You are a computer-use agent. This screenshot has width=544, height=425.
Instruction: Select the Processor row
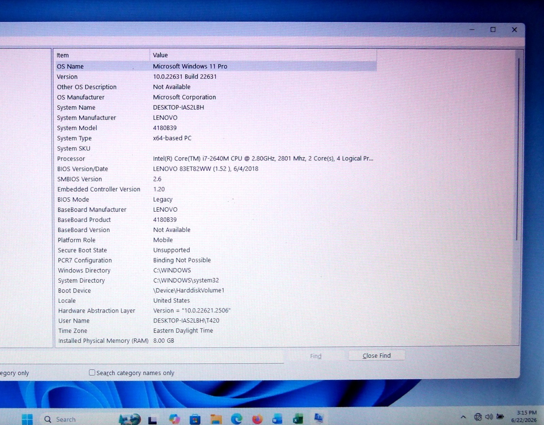(216, 158)
